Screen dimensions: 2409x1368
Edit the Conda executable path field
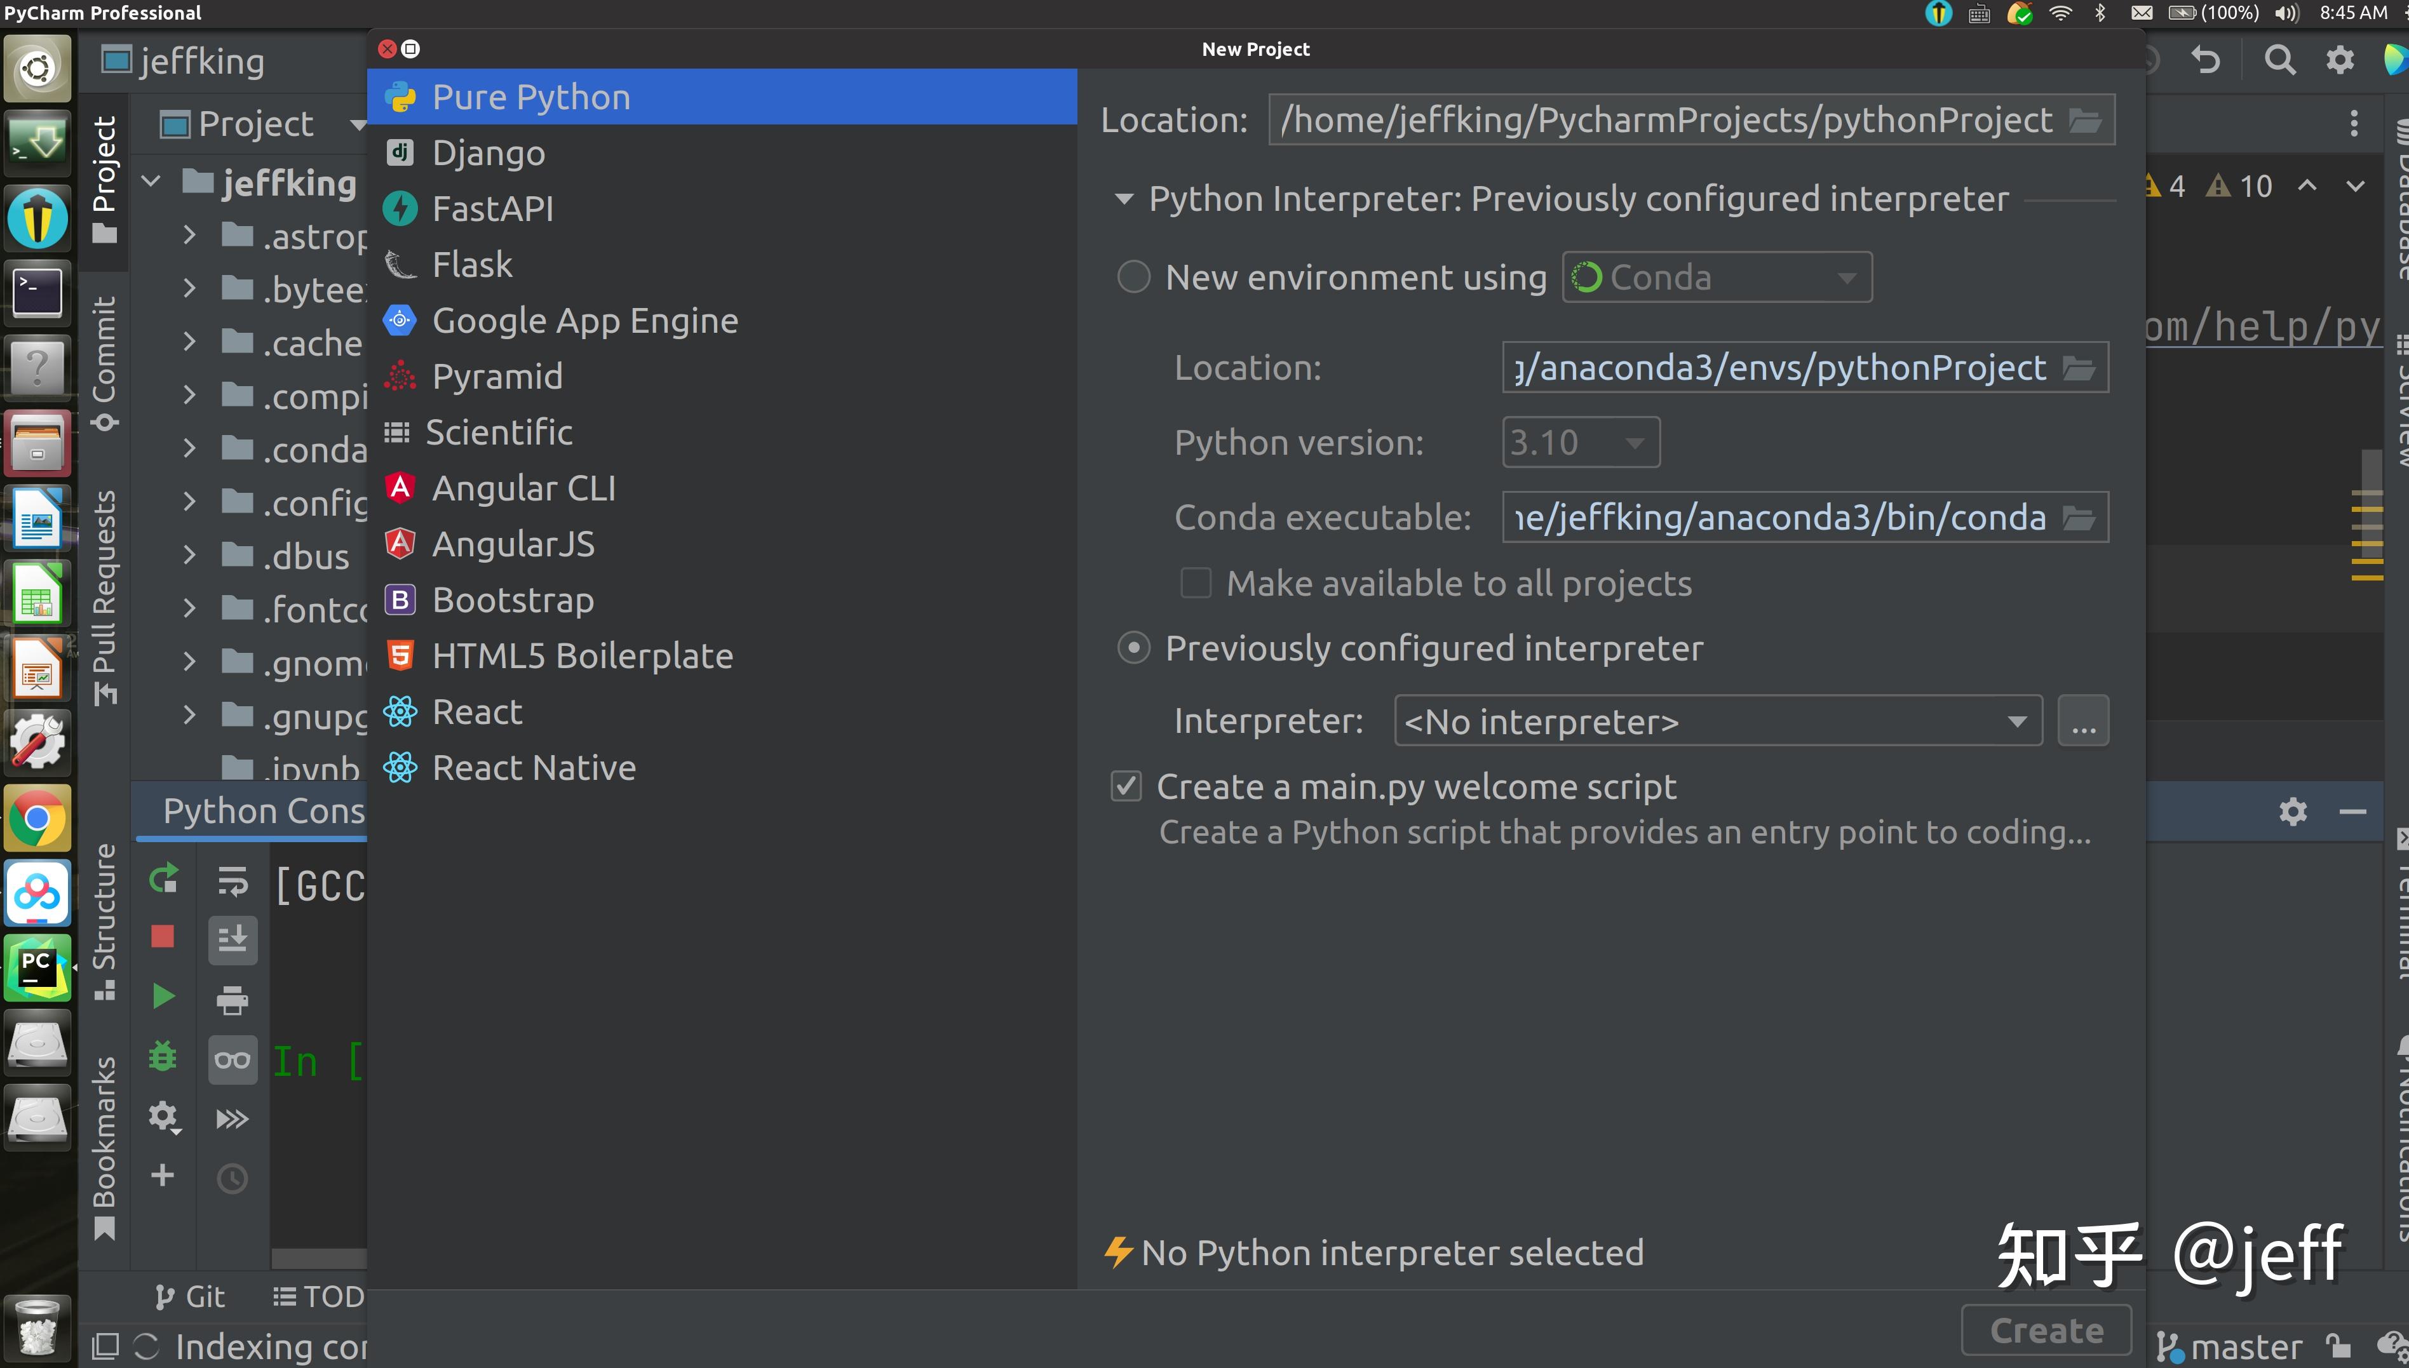click(1781, 518)
